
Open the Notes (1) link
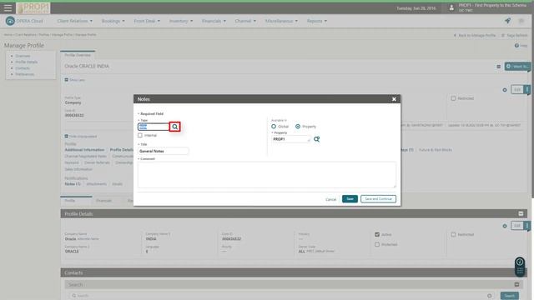pos(73,184)
